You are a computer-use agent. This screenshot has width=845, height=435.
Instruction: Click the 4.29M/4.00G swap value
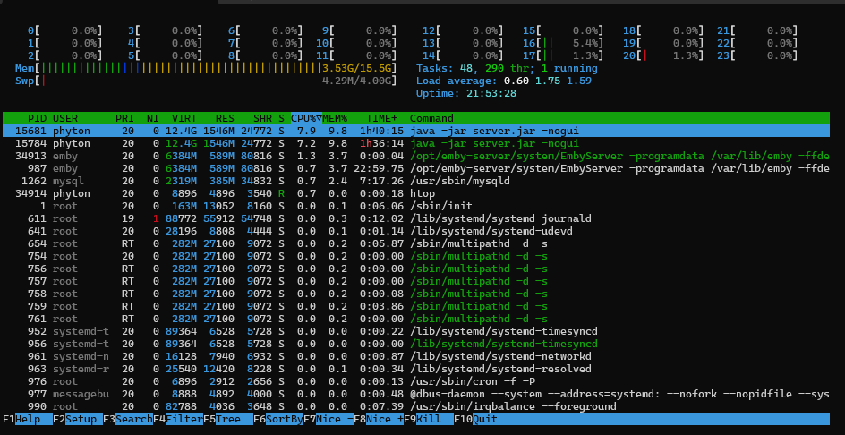(357, 81)
